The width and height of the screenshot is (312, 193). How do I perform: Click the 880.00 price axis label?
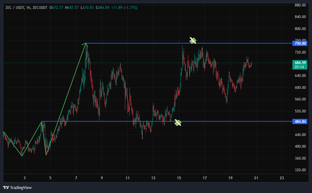[300, 5]
